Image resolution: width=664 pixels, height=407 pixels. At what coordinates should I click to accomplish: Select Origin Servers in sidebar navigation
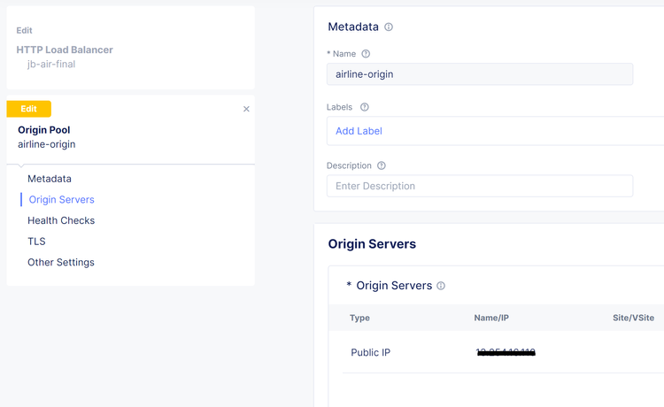tap(61, 200)
